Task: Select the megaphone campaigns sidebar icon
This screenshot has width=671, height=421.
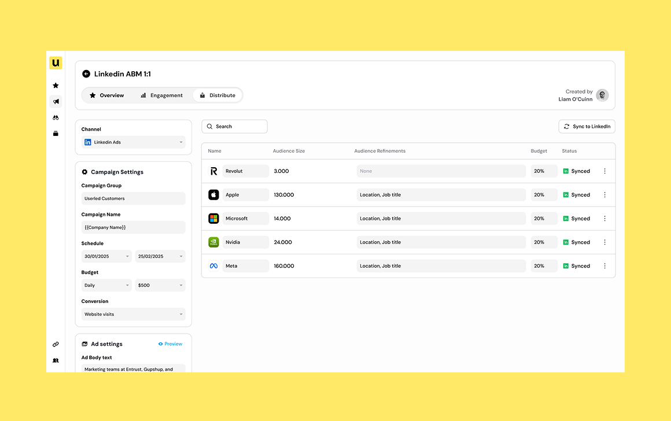Action: [56, 101]
